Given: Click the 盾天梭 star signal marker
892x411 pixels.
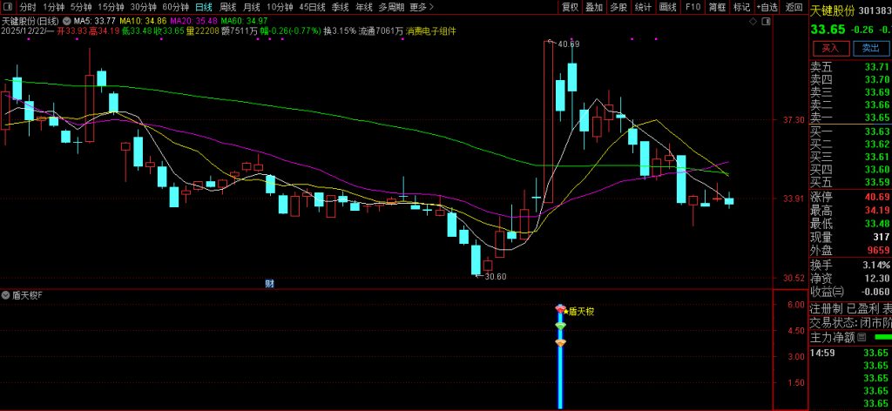Looking at the screenshot, I should point(562,310).
